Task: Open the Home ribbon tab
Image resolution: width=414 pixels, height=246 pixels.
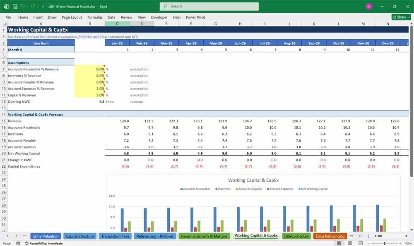Action: click(x=23, y=17)
